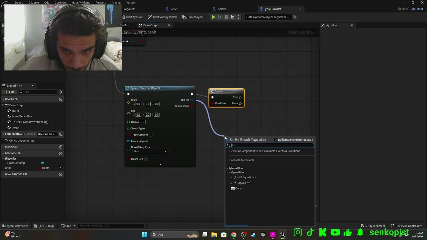Click the attak variable's red Boolean type pill
This screenshot has width=427, height=240.
pos(40,168)
